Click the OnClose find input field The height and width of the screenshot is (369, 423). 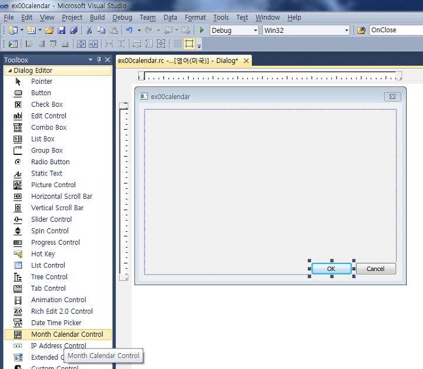tap(396, 30)
